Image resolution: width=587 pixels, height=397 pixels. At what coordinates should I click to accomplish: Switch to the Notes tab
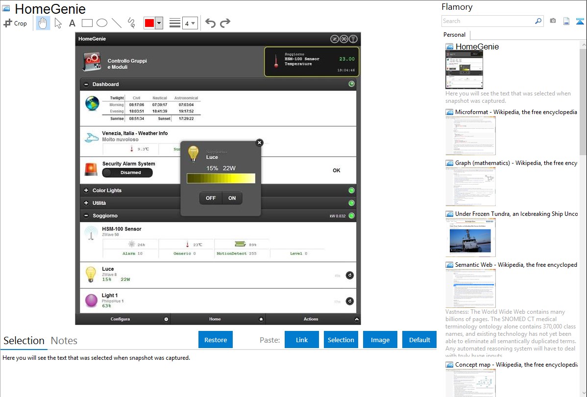pos(64,341)
